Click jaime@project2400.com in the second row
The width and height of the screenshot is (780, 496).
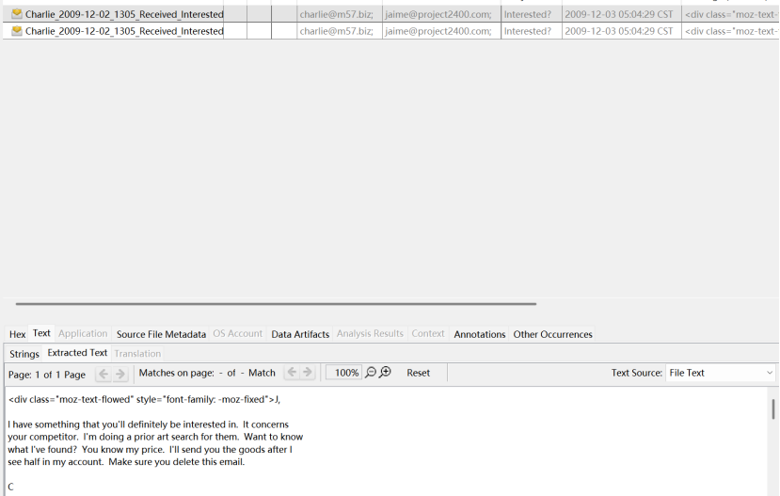click(x=438, y=31)
